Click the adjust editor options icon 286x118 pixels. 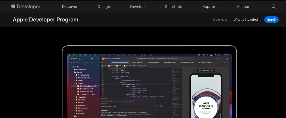tap(224, 63)
